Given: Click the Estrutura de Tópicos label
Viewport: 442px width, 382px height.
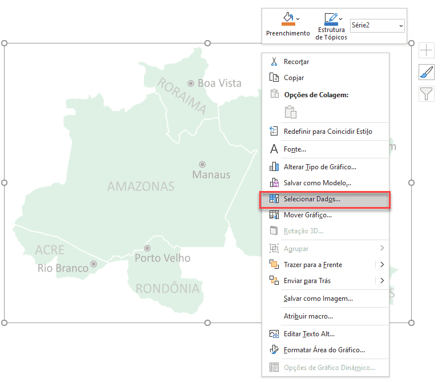Looking at the screenshot, I should [x=331, y=33].
